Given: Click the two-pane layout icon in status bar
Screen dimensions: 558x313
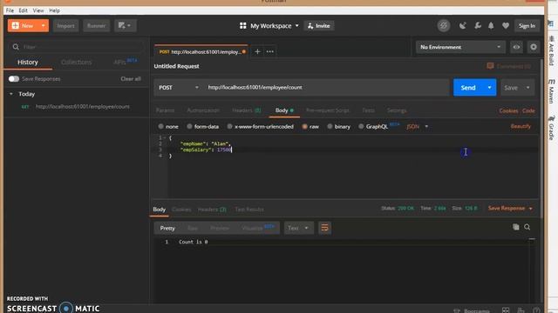Looking at the screenshot, I should pyautogui.click(x=506, y=310).
